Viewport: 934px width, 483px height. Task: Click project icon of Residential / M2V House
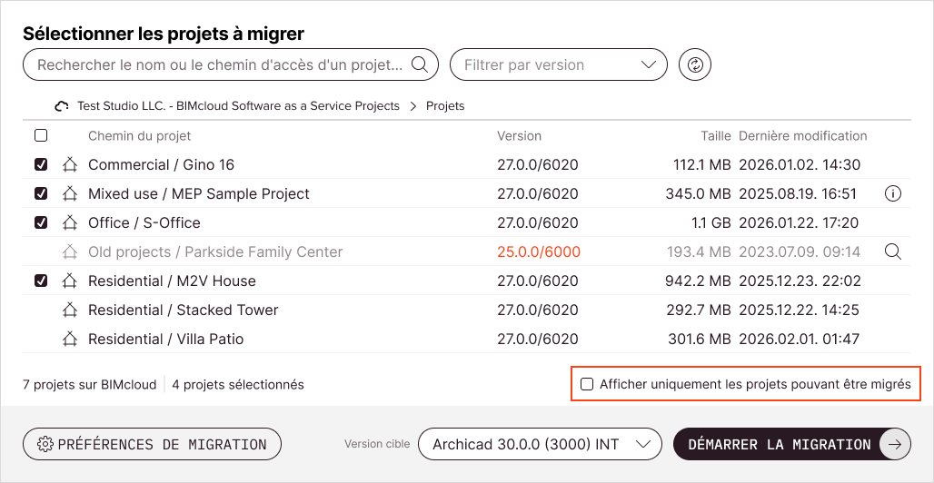[70, 281]
